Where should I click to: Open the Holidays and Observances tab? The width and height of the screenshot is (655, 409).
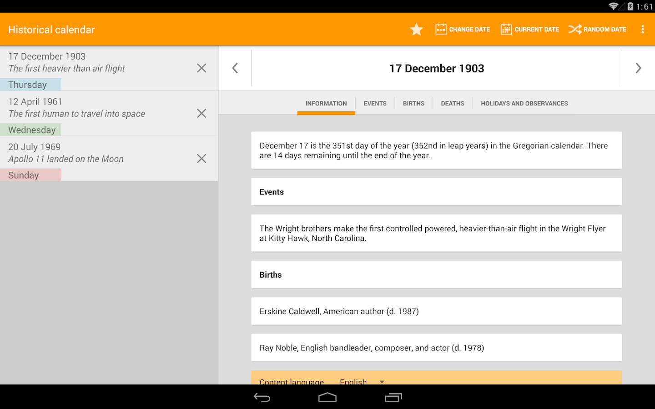pyautogui.click(x=524, y=103)
